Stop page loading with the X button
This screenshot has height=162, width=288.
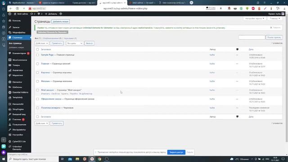pos(24,9)
